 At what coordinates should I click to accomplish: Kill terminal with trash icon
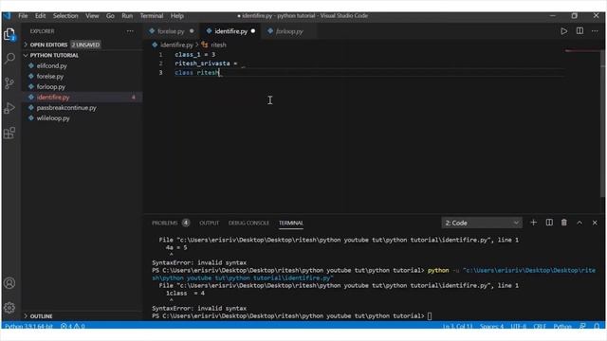pyautogui.click(x=564, y=223)
